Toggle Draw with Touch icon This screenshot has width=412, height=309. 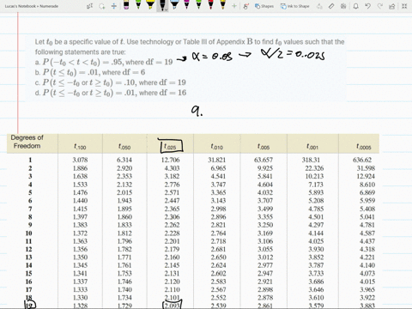pos(246,6)
